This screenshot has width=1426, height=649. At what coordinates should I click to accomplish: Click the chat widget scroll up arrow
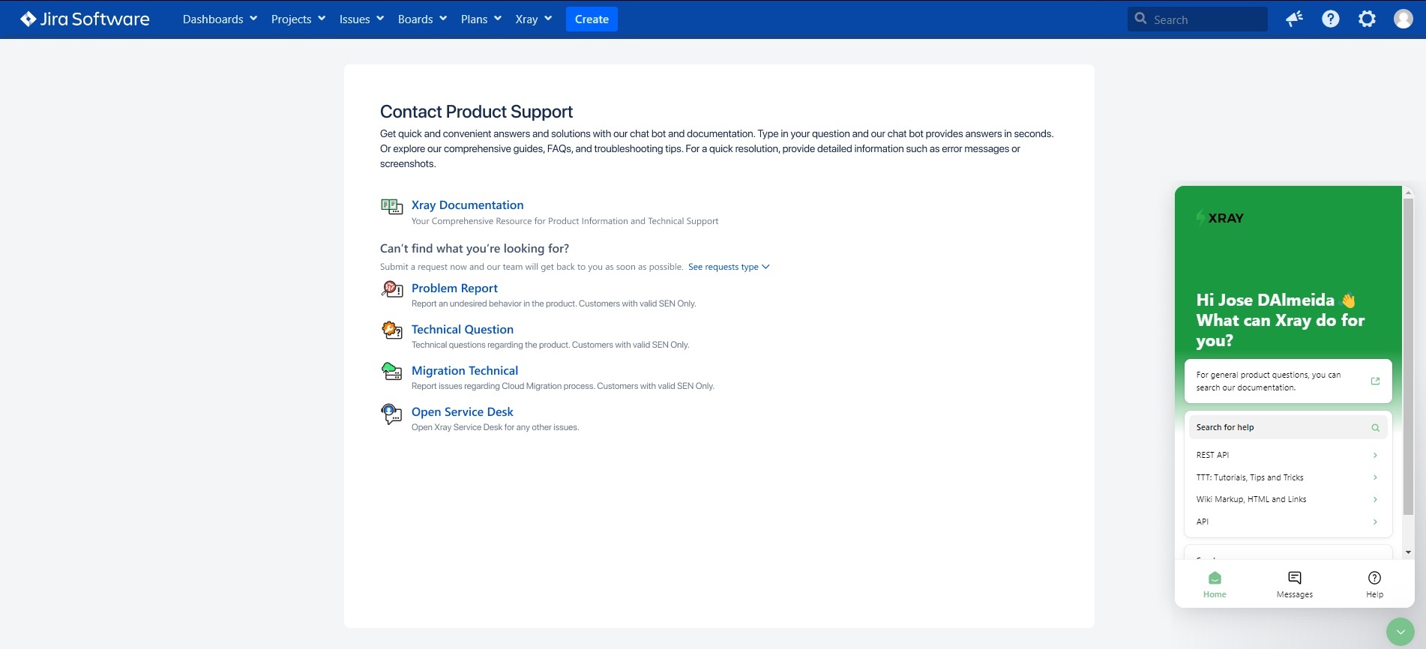(x=1408, y=192)
